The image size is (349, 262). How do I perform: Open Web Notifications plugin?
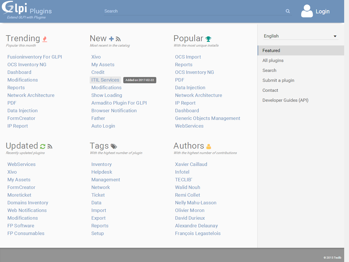coord(27,210)
